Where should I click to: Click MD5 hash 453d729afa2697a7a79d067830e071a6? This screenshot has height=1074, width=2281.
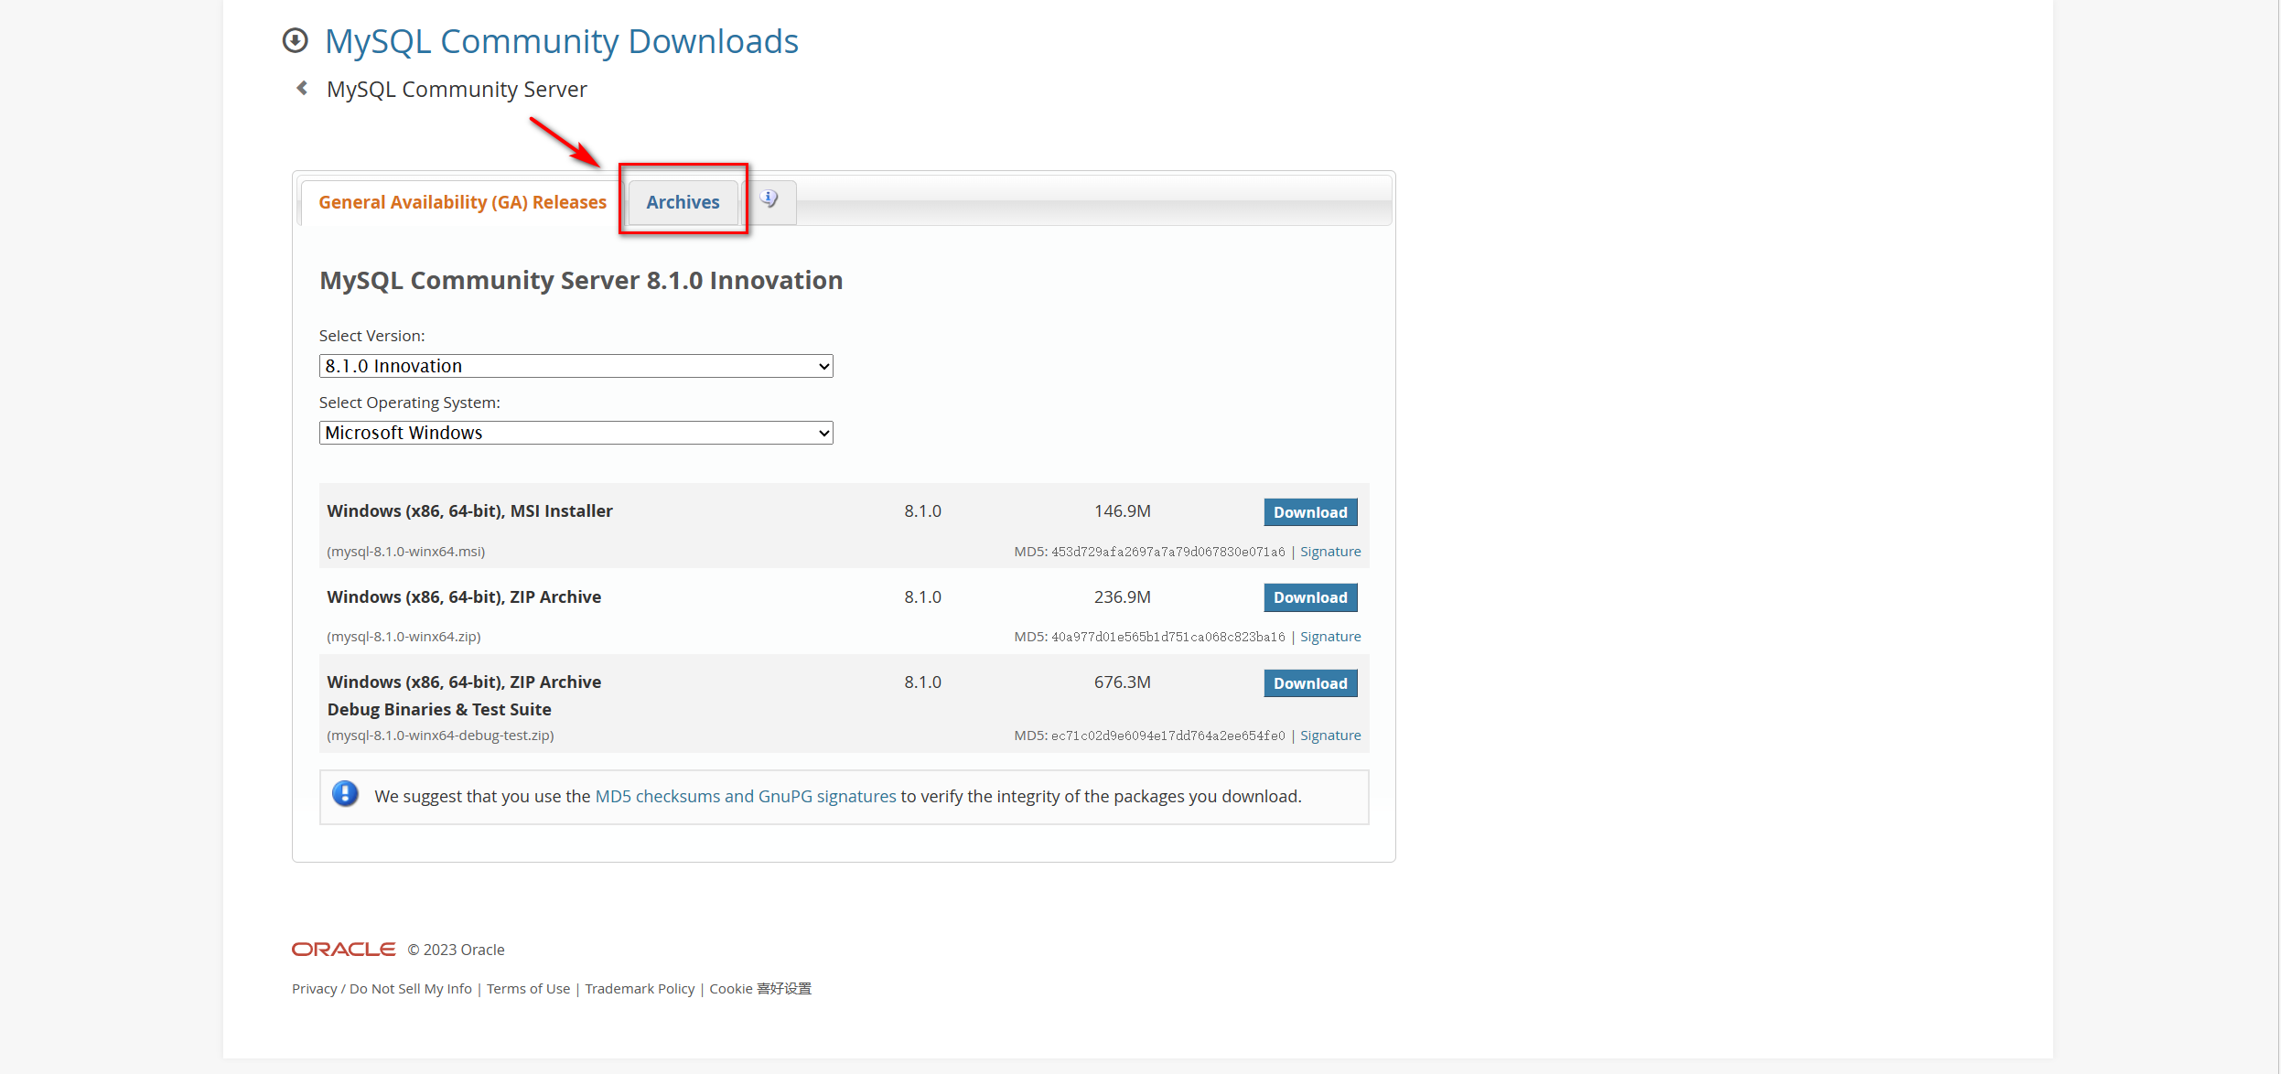point(1167,552)
